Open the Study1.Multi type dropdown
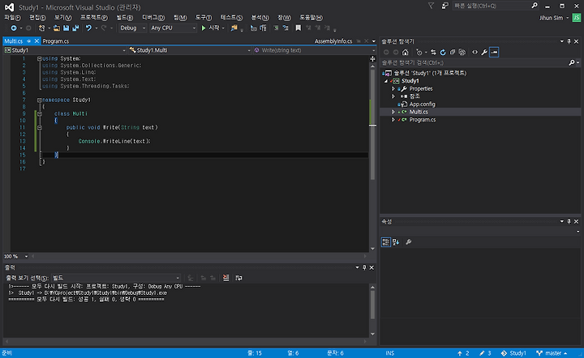584x358 pixels. click(x=190, y=50)
